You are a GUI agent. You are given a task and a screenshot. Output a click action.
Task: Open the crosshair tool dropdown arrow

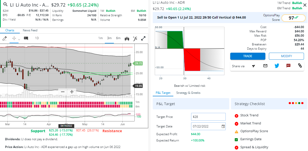(x=19, y=39)
